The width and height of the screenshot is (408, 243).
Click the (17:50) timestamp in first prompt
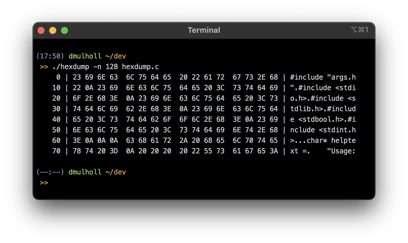[x=50, y=56]
